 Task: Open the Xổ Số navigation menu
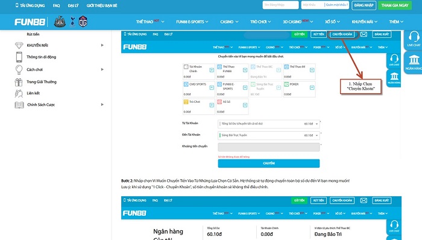pos(332,22)
